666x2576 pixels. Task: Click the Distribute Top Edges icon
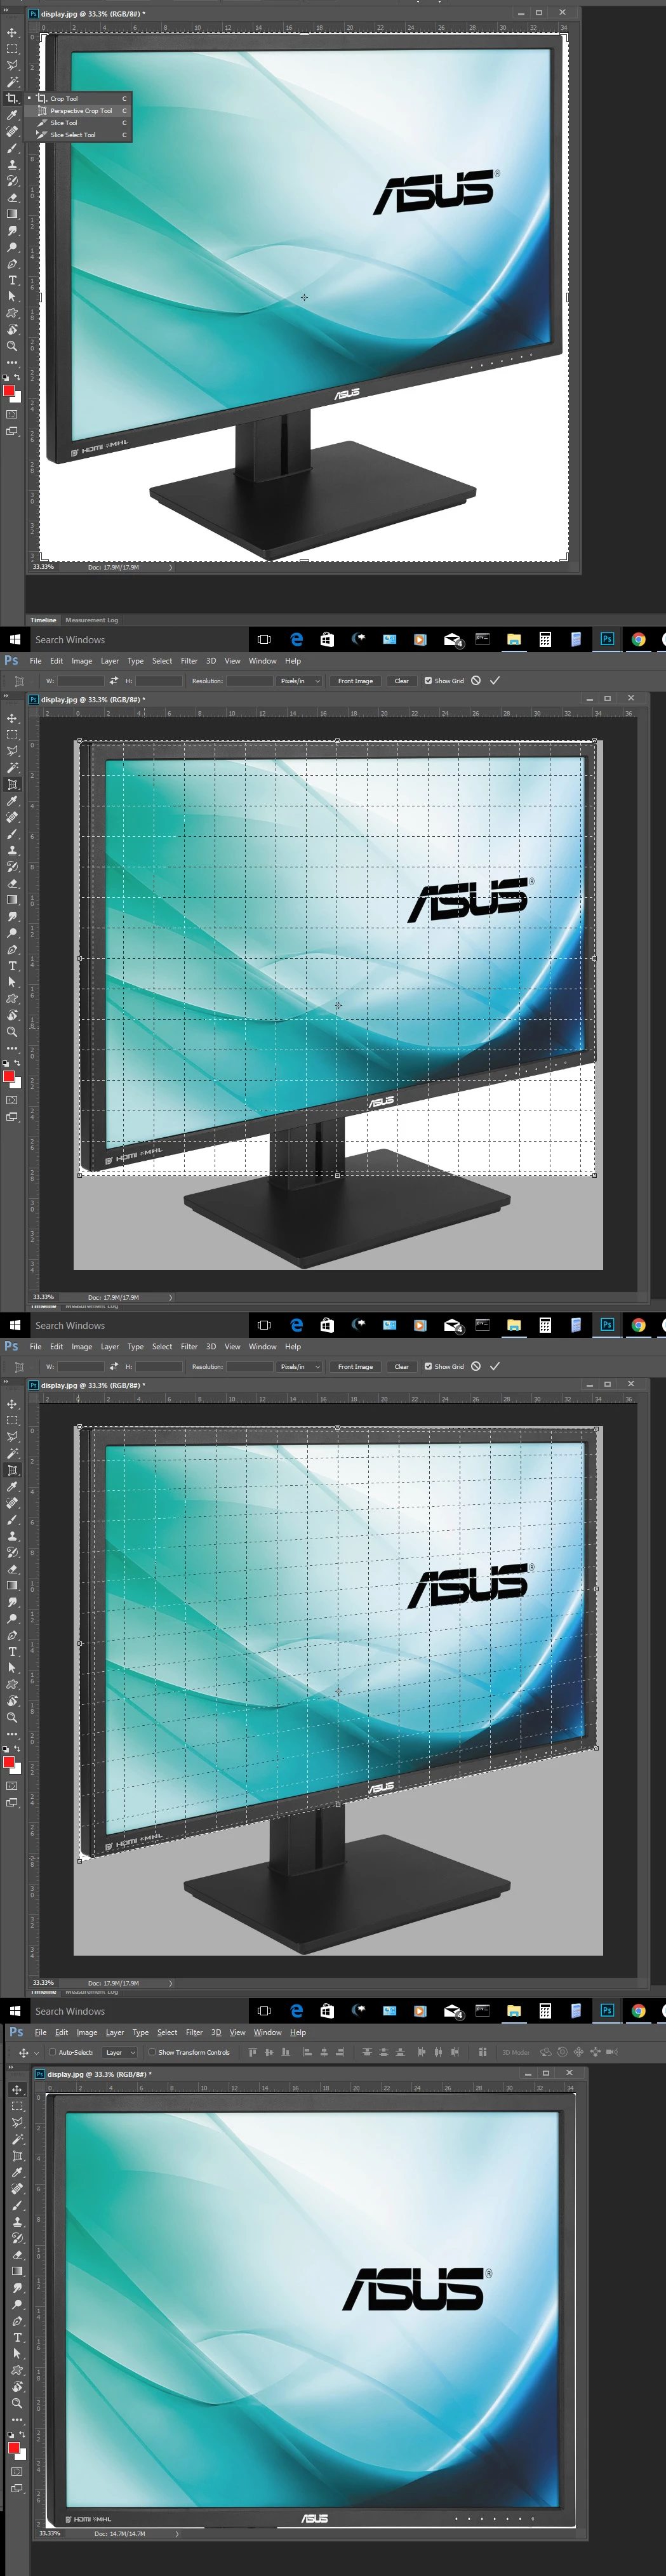pos(367,2052)
